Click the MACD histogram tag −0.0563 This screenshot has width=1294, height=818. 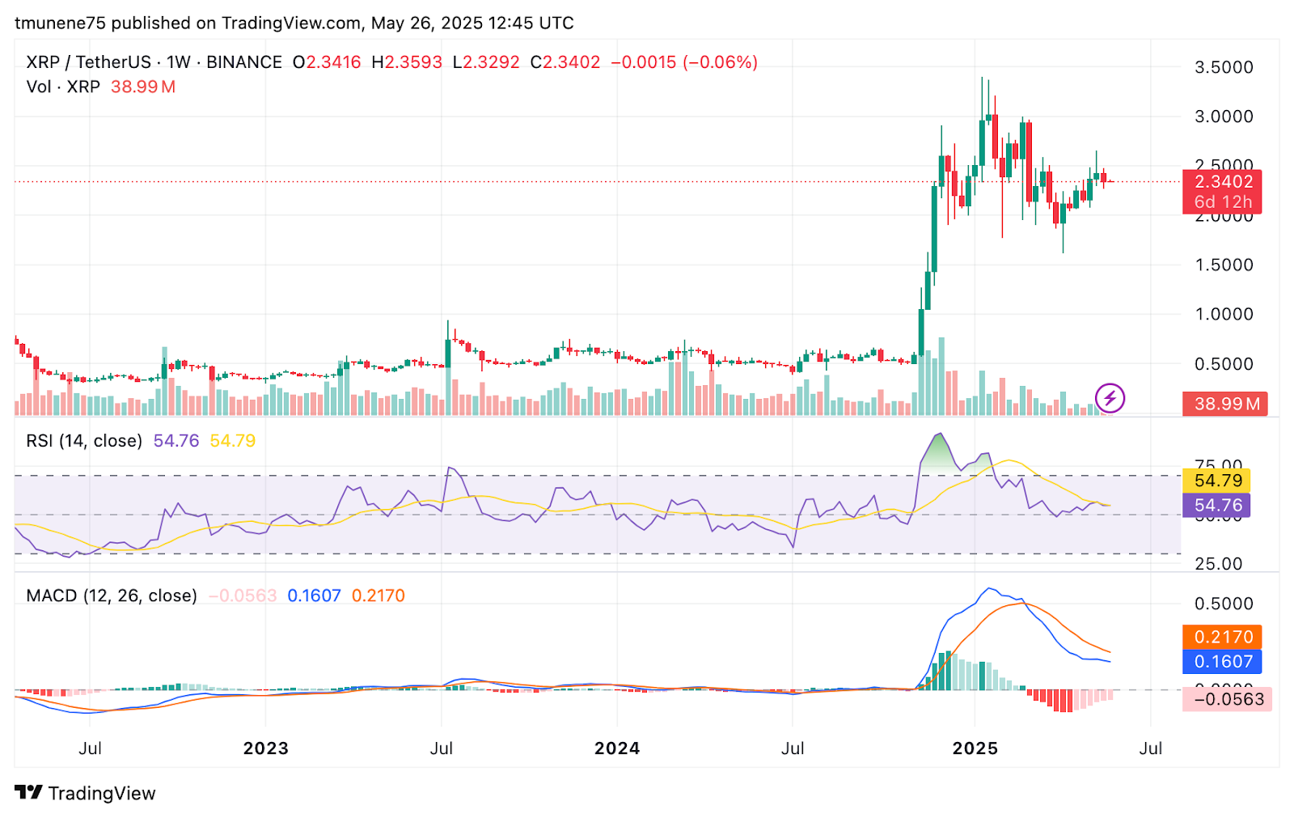pyautogui.click(x=1227, y=699)
